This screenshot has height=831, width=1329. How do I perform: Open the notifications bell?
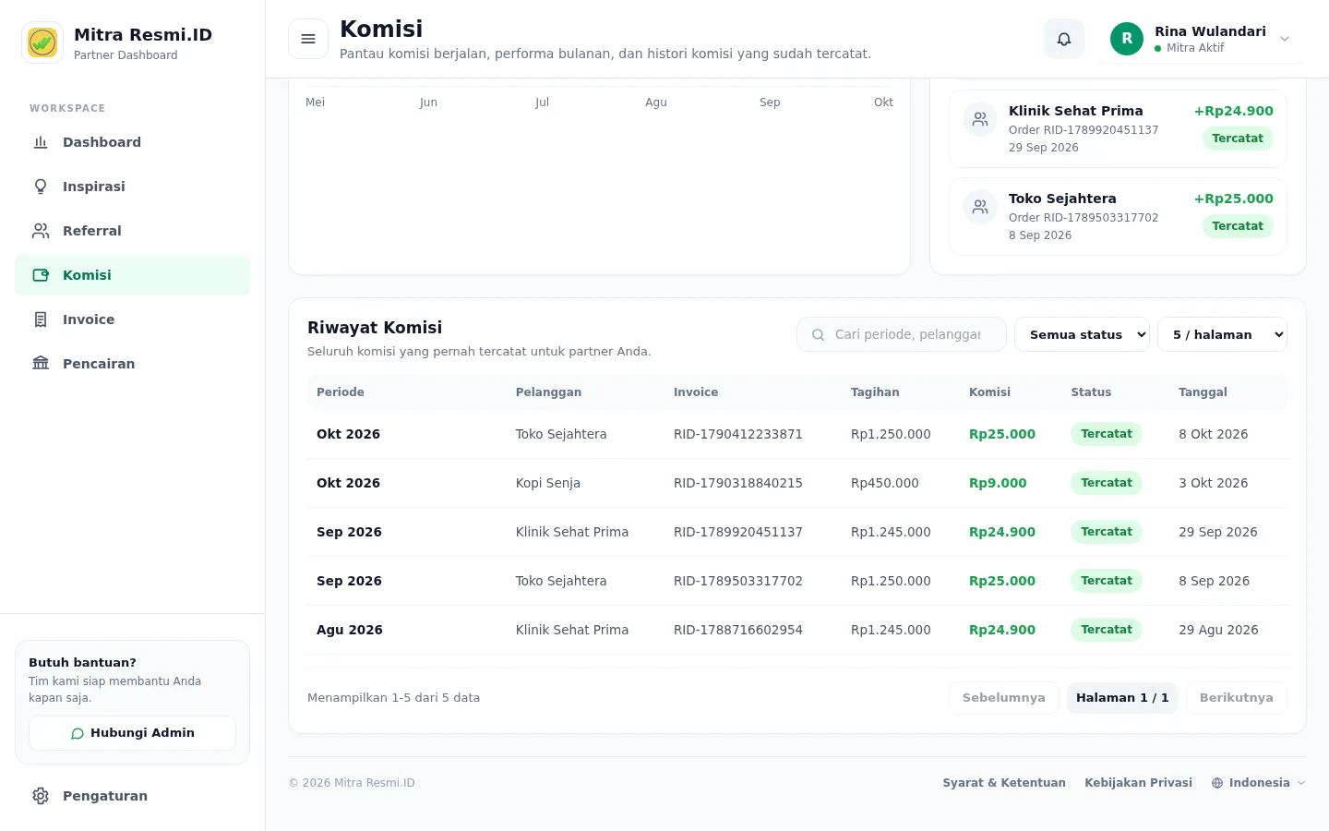pos(1064,39)
